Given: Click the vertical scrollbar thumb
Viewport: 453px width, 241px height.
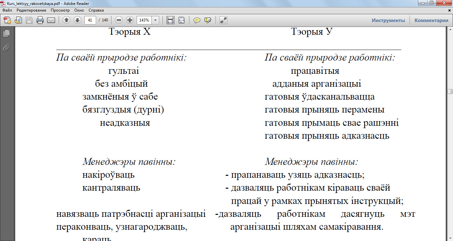Looking at the screenshot, I should [x=450, y=92].
